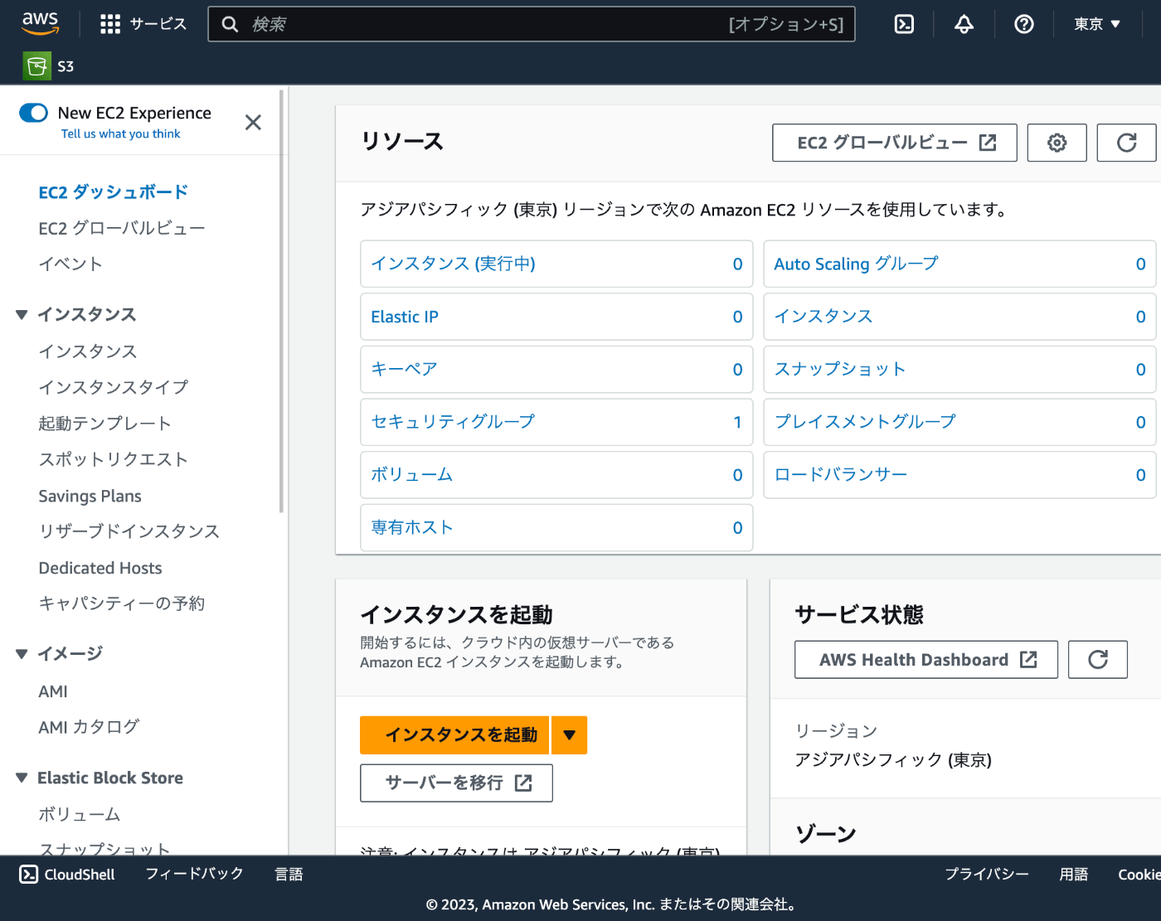Refresh the resources panel

(x=1127, y=143)
